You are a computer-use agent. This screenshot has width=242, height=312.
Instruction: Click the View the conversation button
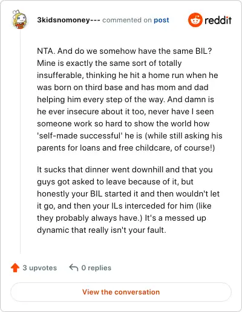pos(121,292)
